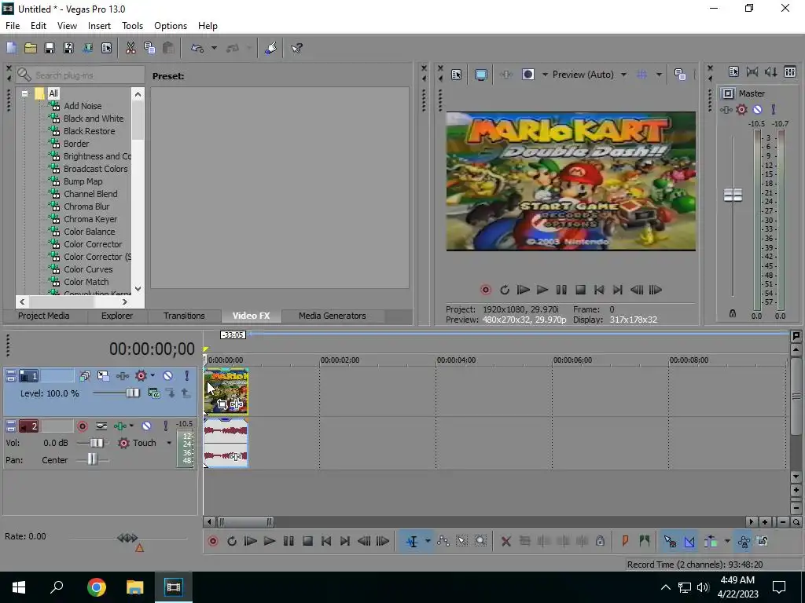Click the Master volume fader
805x603 pixels.
point(733,195)
